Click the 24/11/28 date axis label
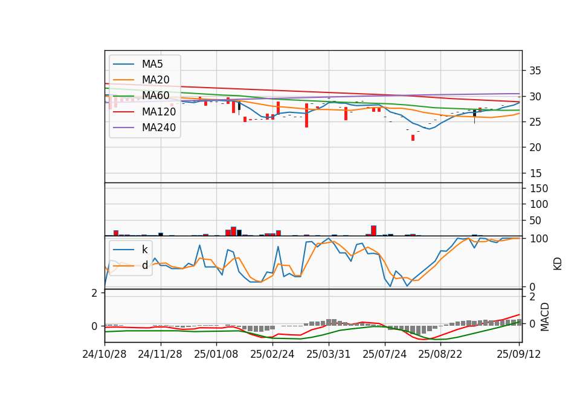This screenshot has height=417, width=580. click(x=159, y=354)
